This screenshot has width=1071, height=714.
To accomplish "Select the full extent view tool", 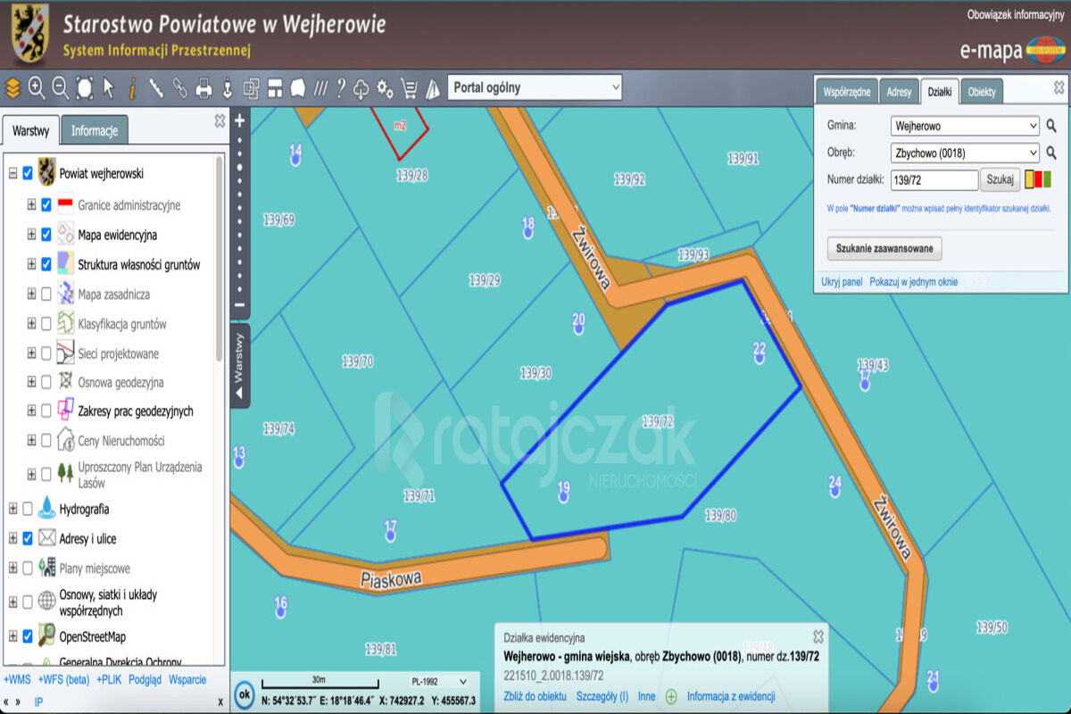I will 85,87.
